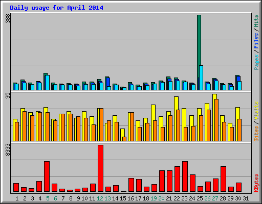Click the yellow Visits legend label
The height and width of the screenshot is (204, 262).
coord(256,111)
